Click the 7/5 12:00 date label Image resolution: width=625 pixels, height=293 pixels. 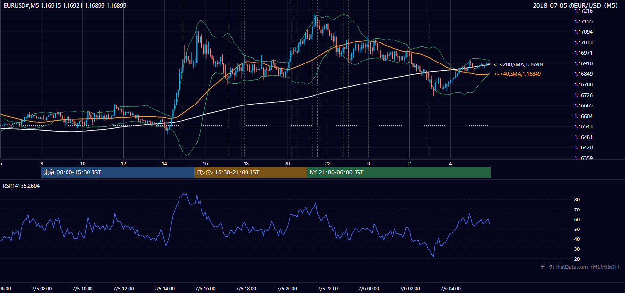(124, 288)
